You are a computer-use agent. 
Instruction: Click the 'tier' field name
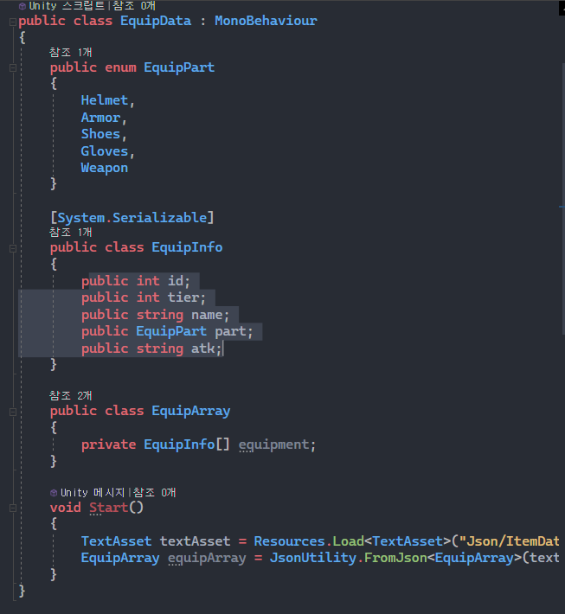click(183, 297)
